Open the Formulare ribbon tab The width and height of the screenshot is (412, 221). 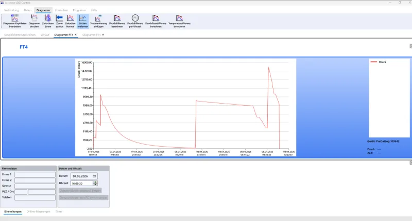61,10
